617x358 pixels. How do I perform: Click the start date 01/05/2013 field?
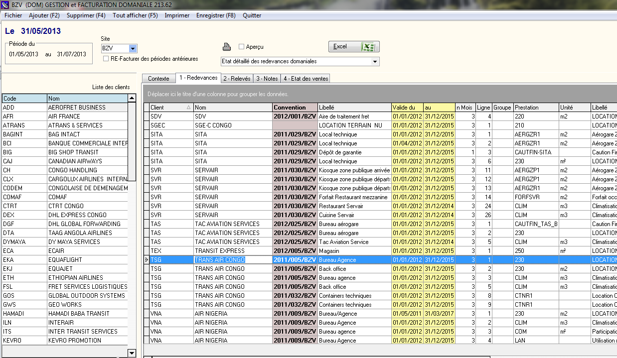coord(23,54)
